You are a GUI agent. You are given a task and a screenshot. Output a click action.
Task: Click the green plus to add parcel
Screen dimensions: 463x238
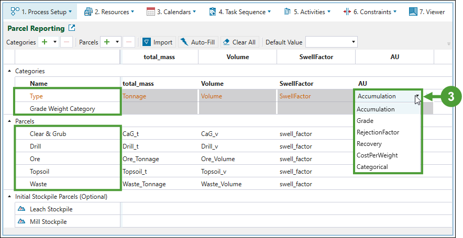tap(107, 42)
